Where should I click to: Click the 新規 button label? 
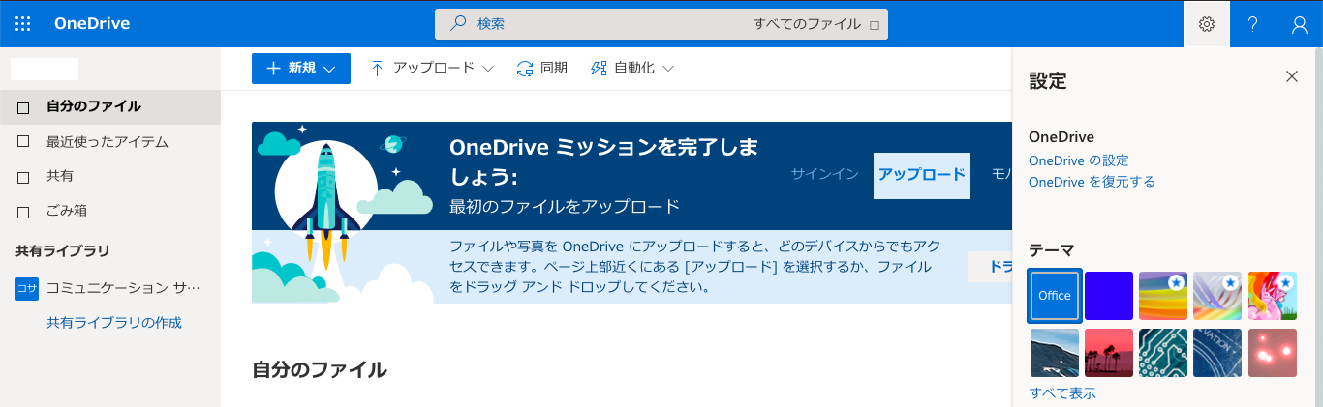(302, 68)
